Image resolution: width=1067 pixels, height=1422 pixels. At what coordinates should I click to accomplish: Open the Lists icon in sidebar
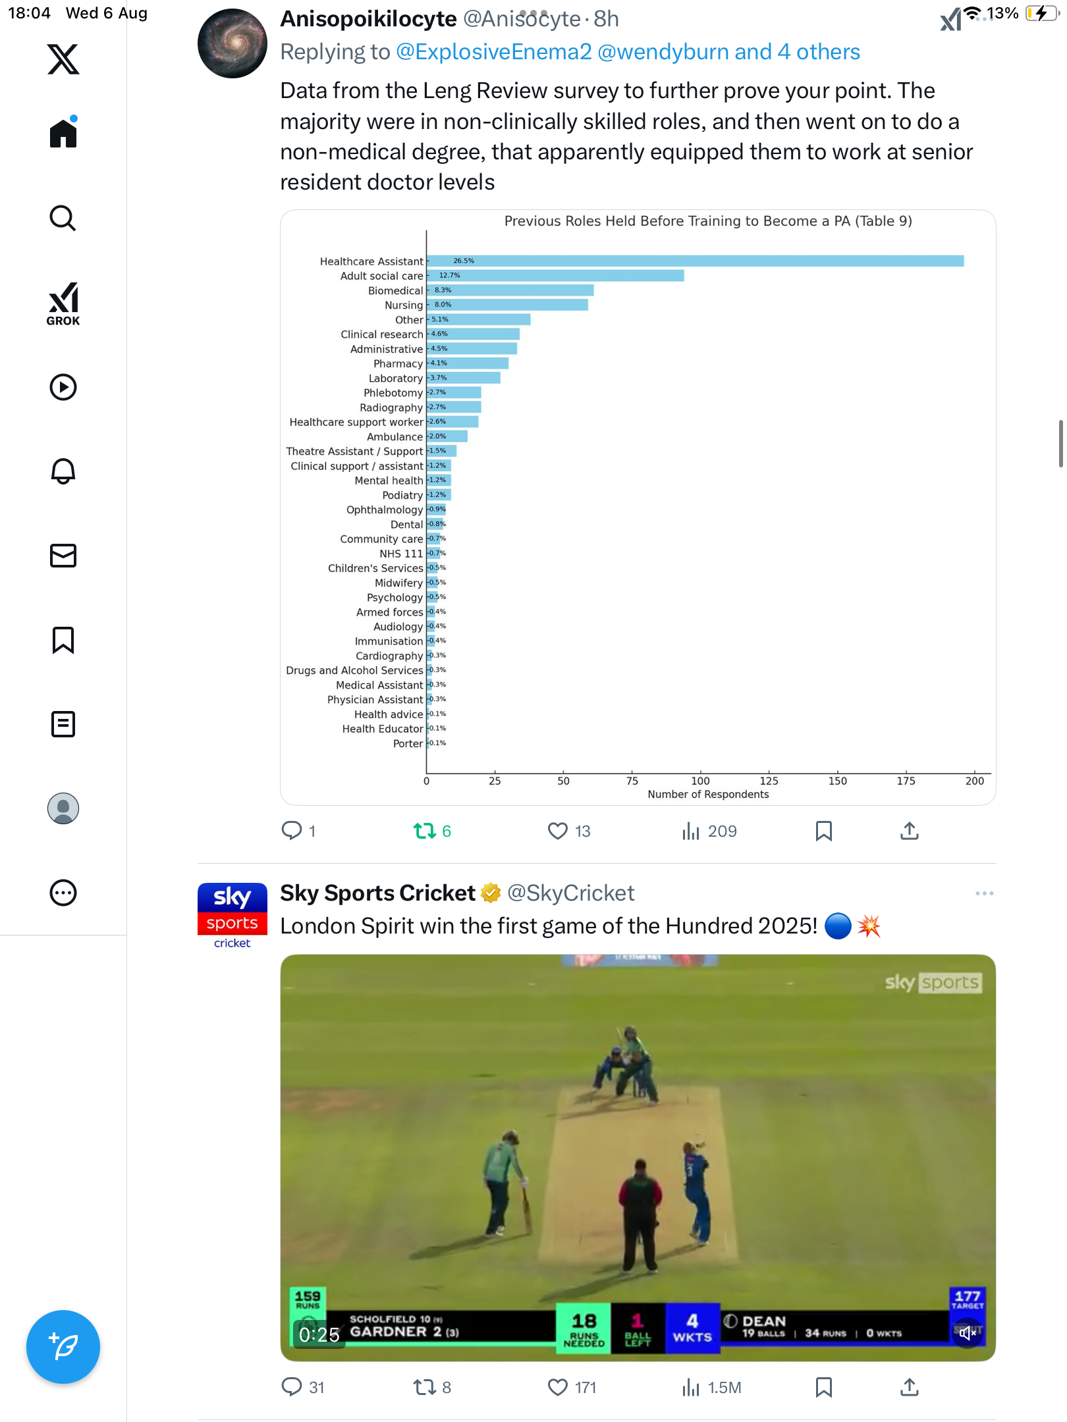pos(63,724)
